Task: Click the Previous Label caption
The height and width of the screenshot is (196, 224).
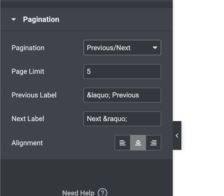Action: [x=34, y=95]
